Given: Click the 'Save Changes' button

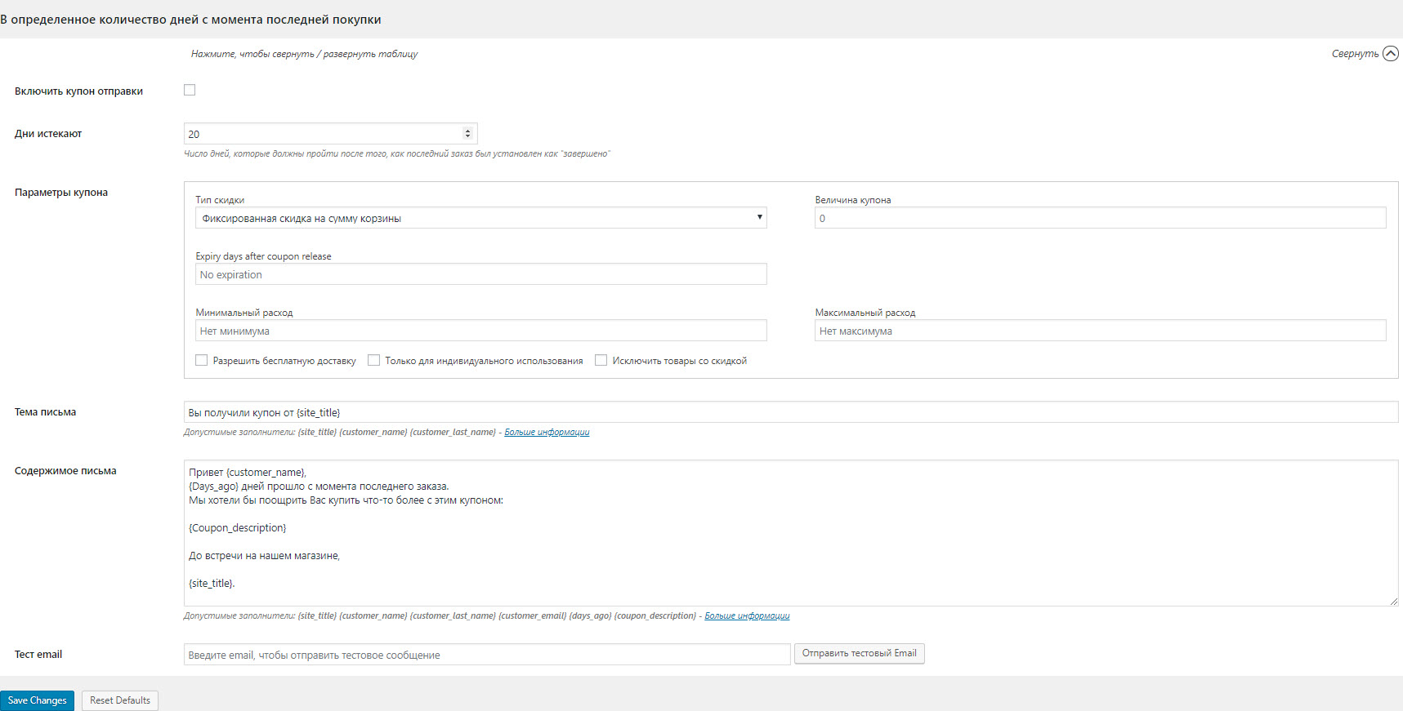Looking at the screenshot, I should pyautogui.click(x=37, y=700).
